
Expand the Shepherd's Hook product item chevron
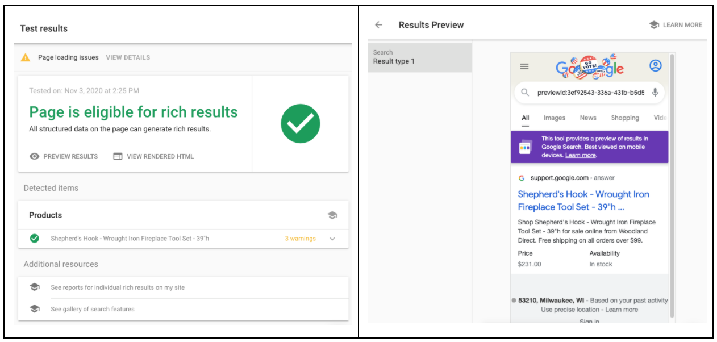tap(332, 239)
